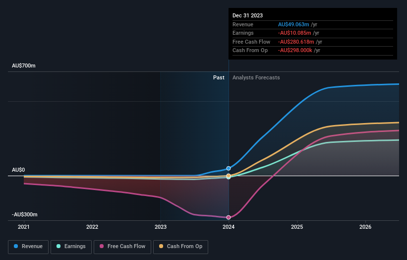The height and width of the screenshot is (260, 407).
Task: Click the -AU$280.618m free cash flow value
Action: [296, 42]
